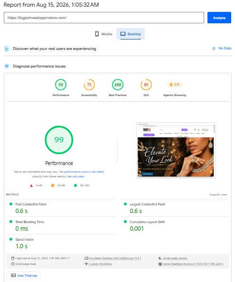Click the large Performance 99 gauge
Viewport: 235px width, 282px height.
pos(59,140)
